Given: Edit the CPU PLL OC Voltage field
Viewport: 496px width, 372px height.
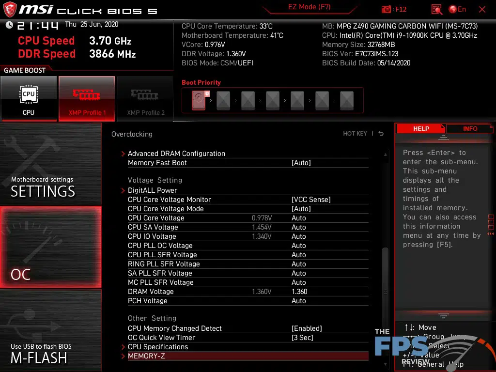Looking at the screenshot, I should (x=298, y=246).
